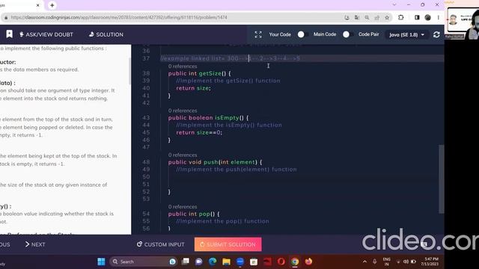Open the tab search chevron in the title bar
479x269 pixels.
pos(394,4)
